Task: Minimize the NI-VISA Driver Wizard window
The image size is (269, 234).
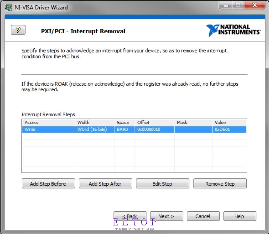Action: click(x=226, y=5)
